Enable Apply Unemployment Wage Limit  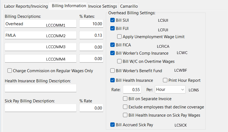[119, 36]
